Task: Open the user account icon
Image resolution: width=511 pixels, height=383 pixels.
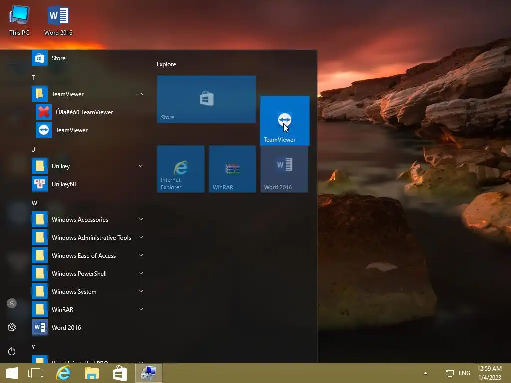Action: click(x=12, y=303)
